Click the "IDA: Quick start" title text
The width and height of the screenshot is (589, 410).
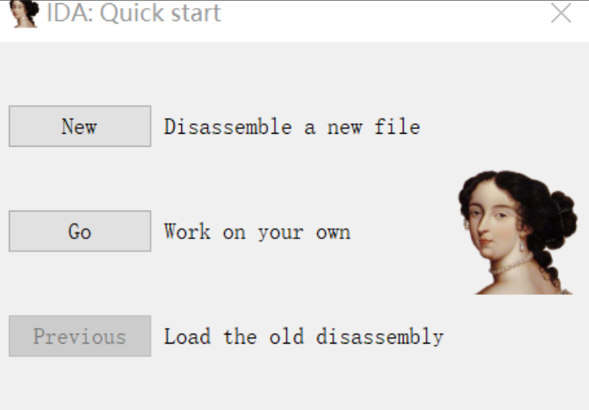click(133, 13)
